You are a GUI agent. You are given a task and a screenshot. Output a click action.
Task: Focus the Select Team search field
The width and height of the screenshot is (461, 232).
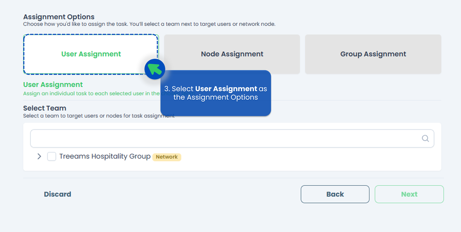click(232, 138)
